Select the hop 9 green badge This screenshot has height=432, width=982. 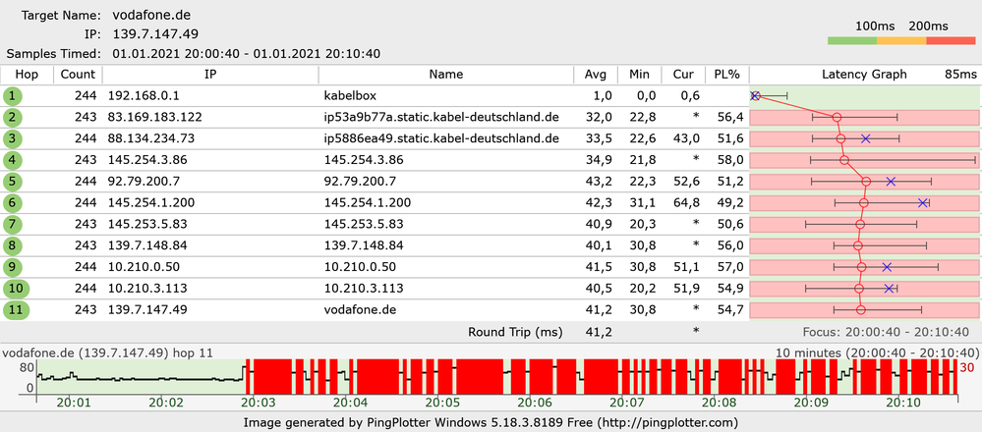[x=13, y=267]
